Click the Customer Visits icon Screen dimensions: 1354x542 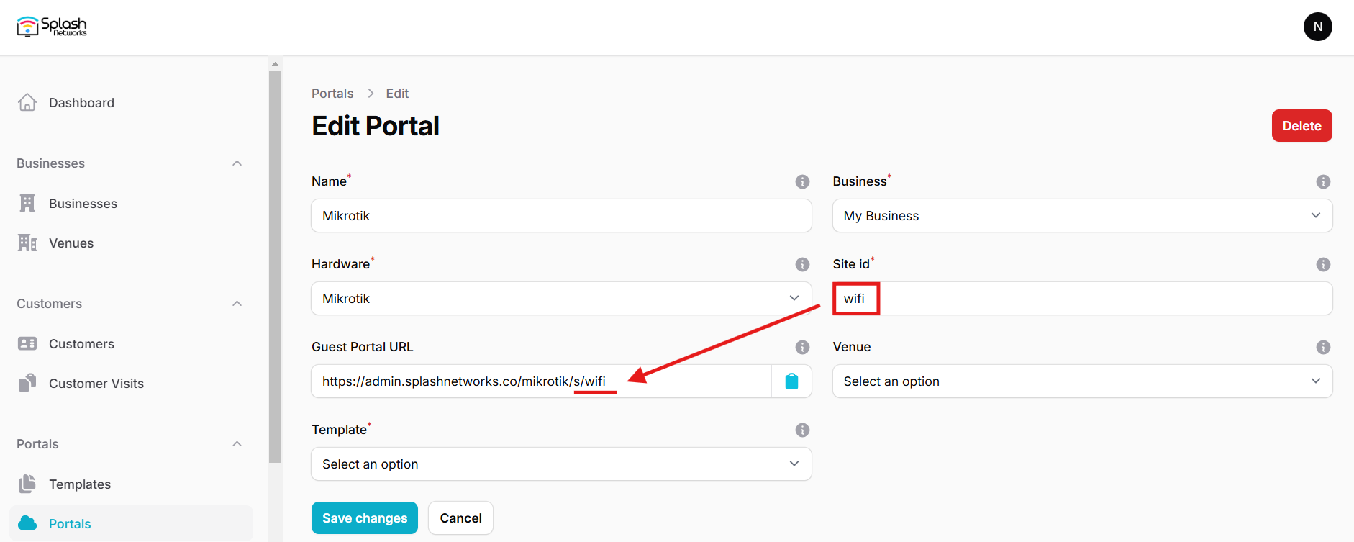click(x=27, y=383)
